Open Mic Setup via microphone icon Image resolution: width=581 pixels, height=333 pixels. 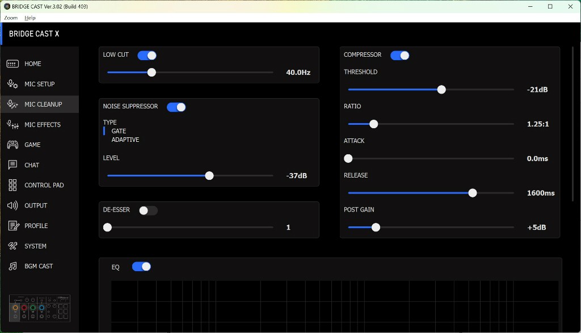point(12,84)
